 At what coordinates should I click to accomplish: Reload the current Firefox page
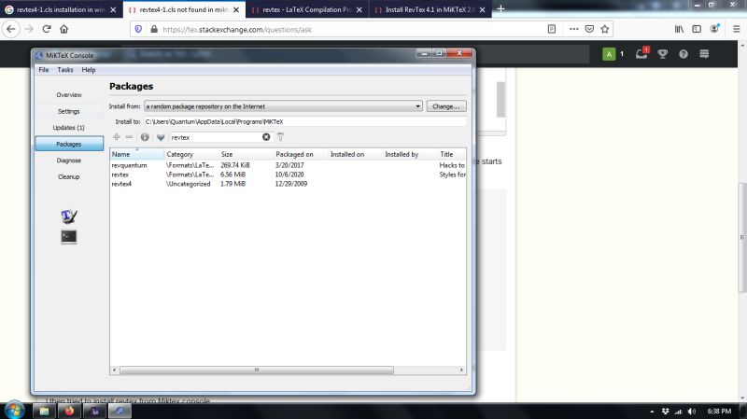46,29
